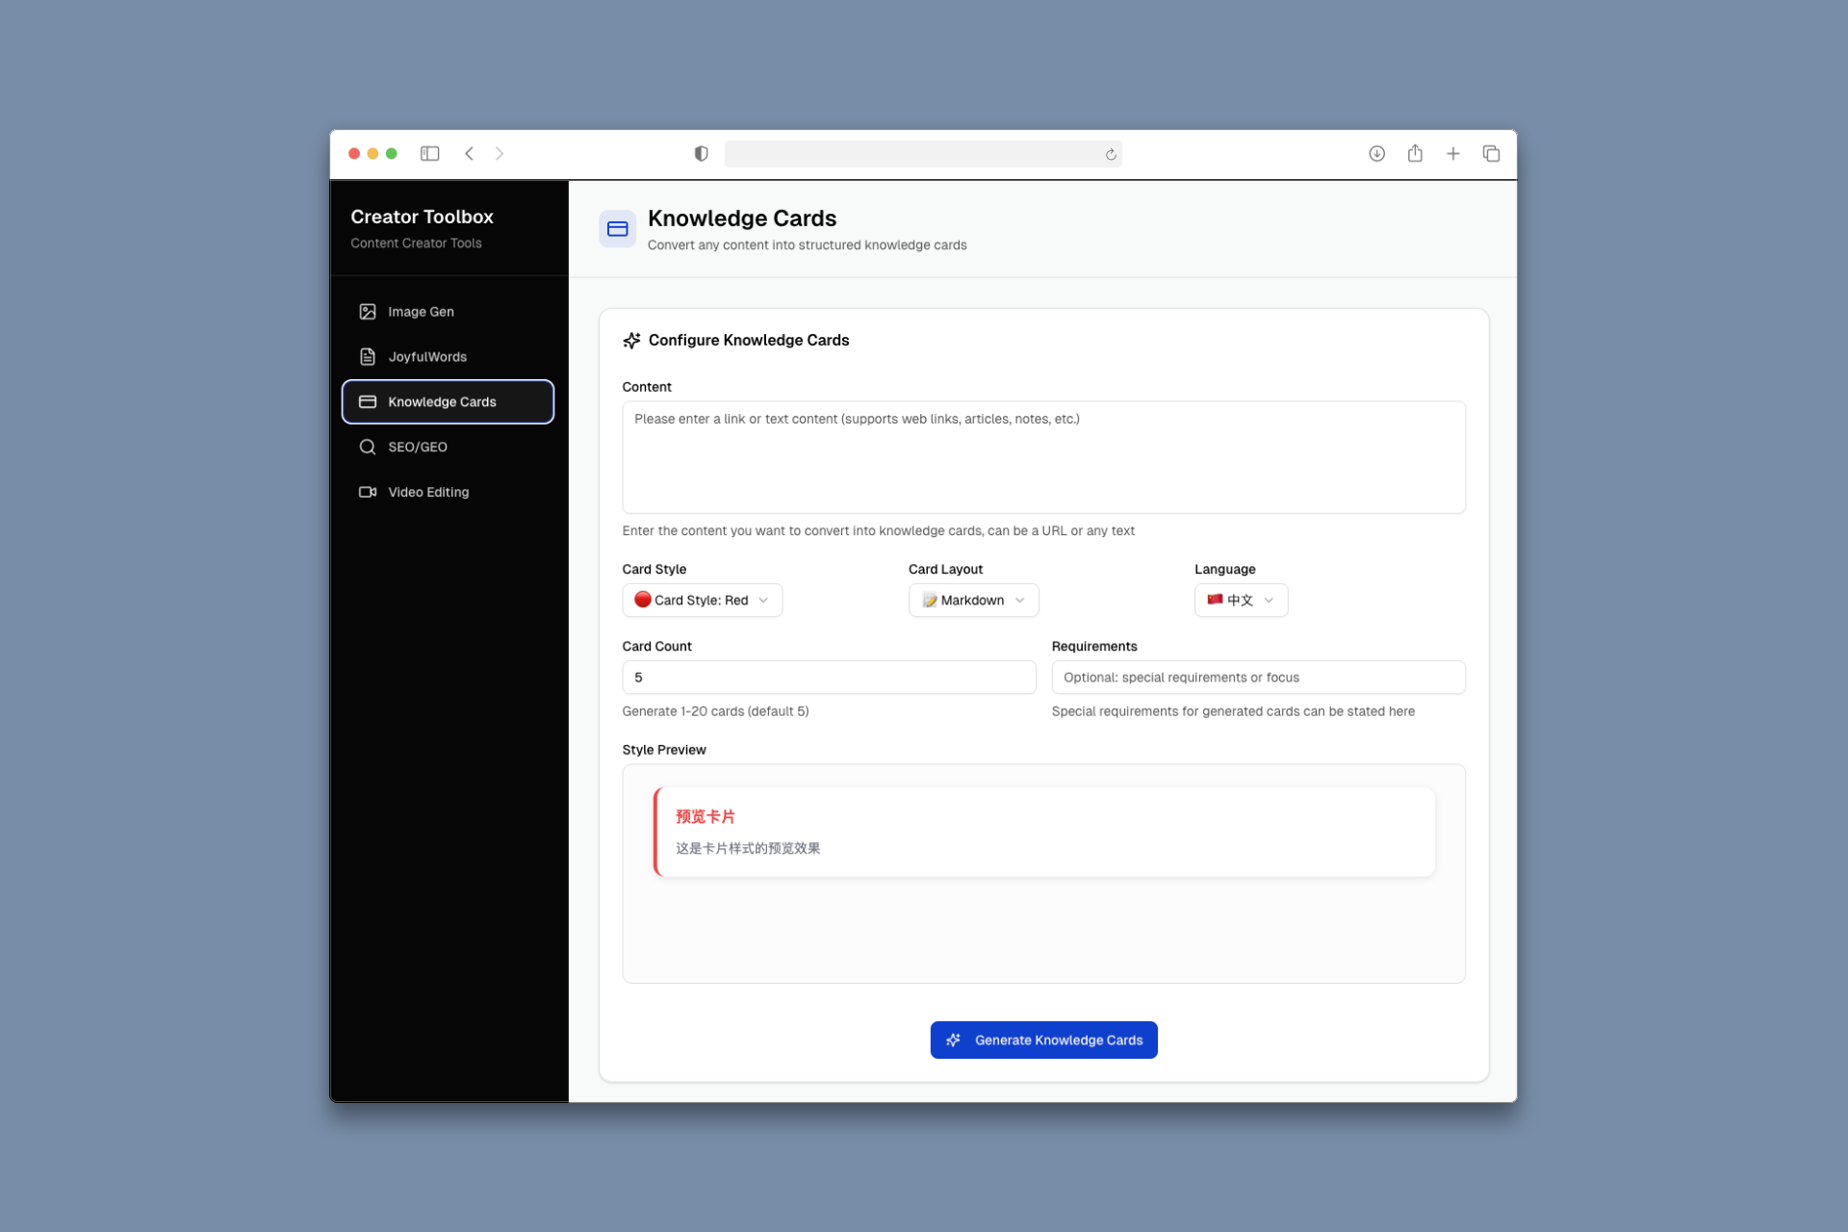Select the Video Editing camera icon
Screen dimensions: 1848x1232
(367, 492)
